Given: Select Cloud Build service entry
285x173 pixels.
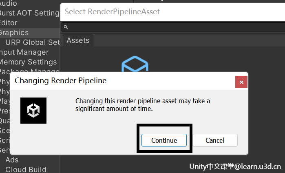Looking at the screenshot, I should (x=26, y=170).
